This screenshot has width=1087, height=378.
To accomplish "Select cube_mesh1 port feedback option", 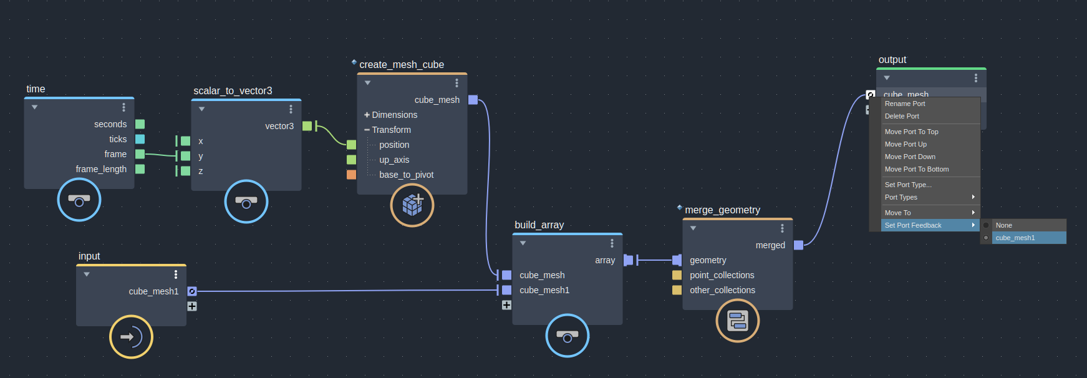I will (1023, 238).
